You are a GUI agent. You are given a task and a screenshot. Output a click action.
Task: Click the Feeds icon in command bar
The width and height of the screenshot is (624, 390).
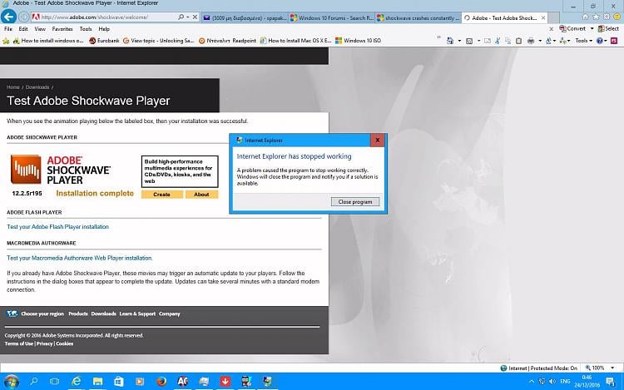469,41
